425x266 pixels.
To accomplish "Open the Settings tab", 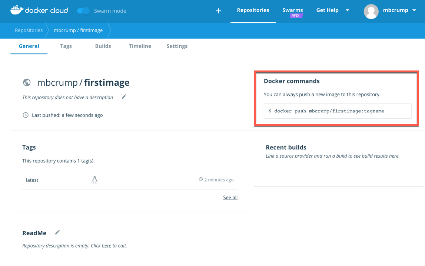I will pos(177,46).
